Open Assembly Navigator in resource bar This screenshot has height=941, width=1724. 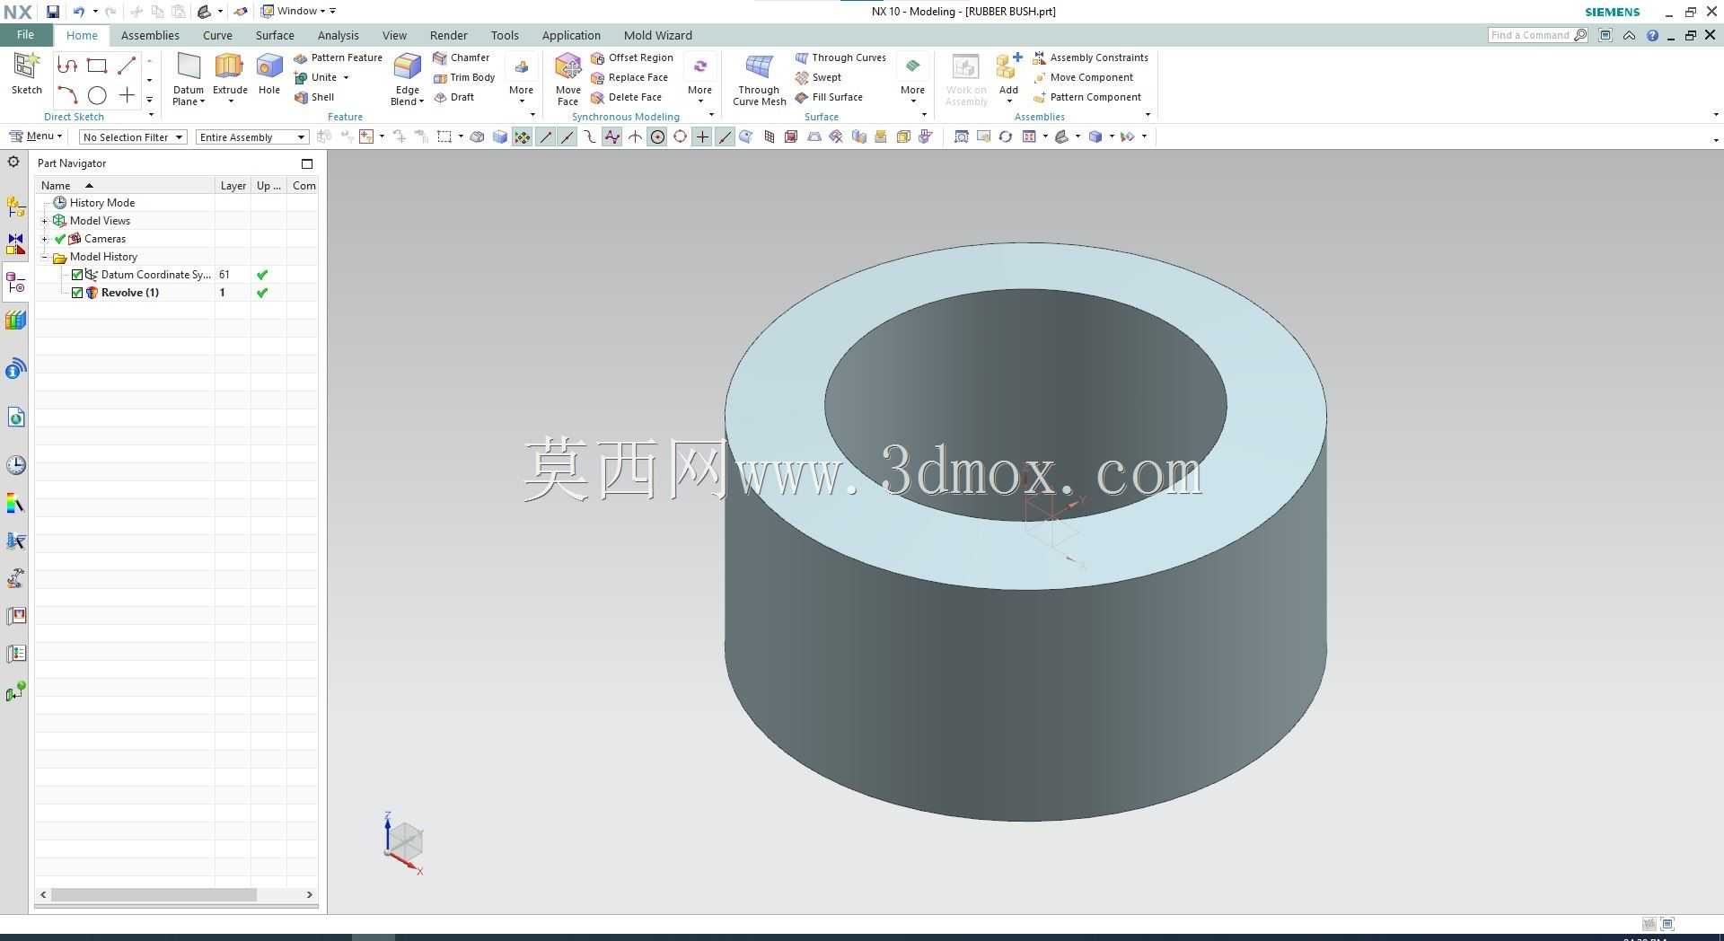tap(15, 207)
